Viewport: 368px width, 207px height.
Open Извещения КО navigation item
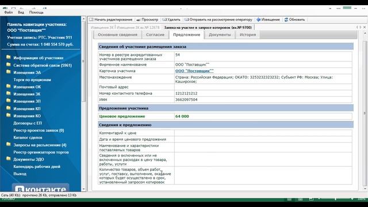click(27, 116)
